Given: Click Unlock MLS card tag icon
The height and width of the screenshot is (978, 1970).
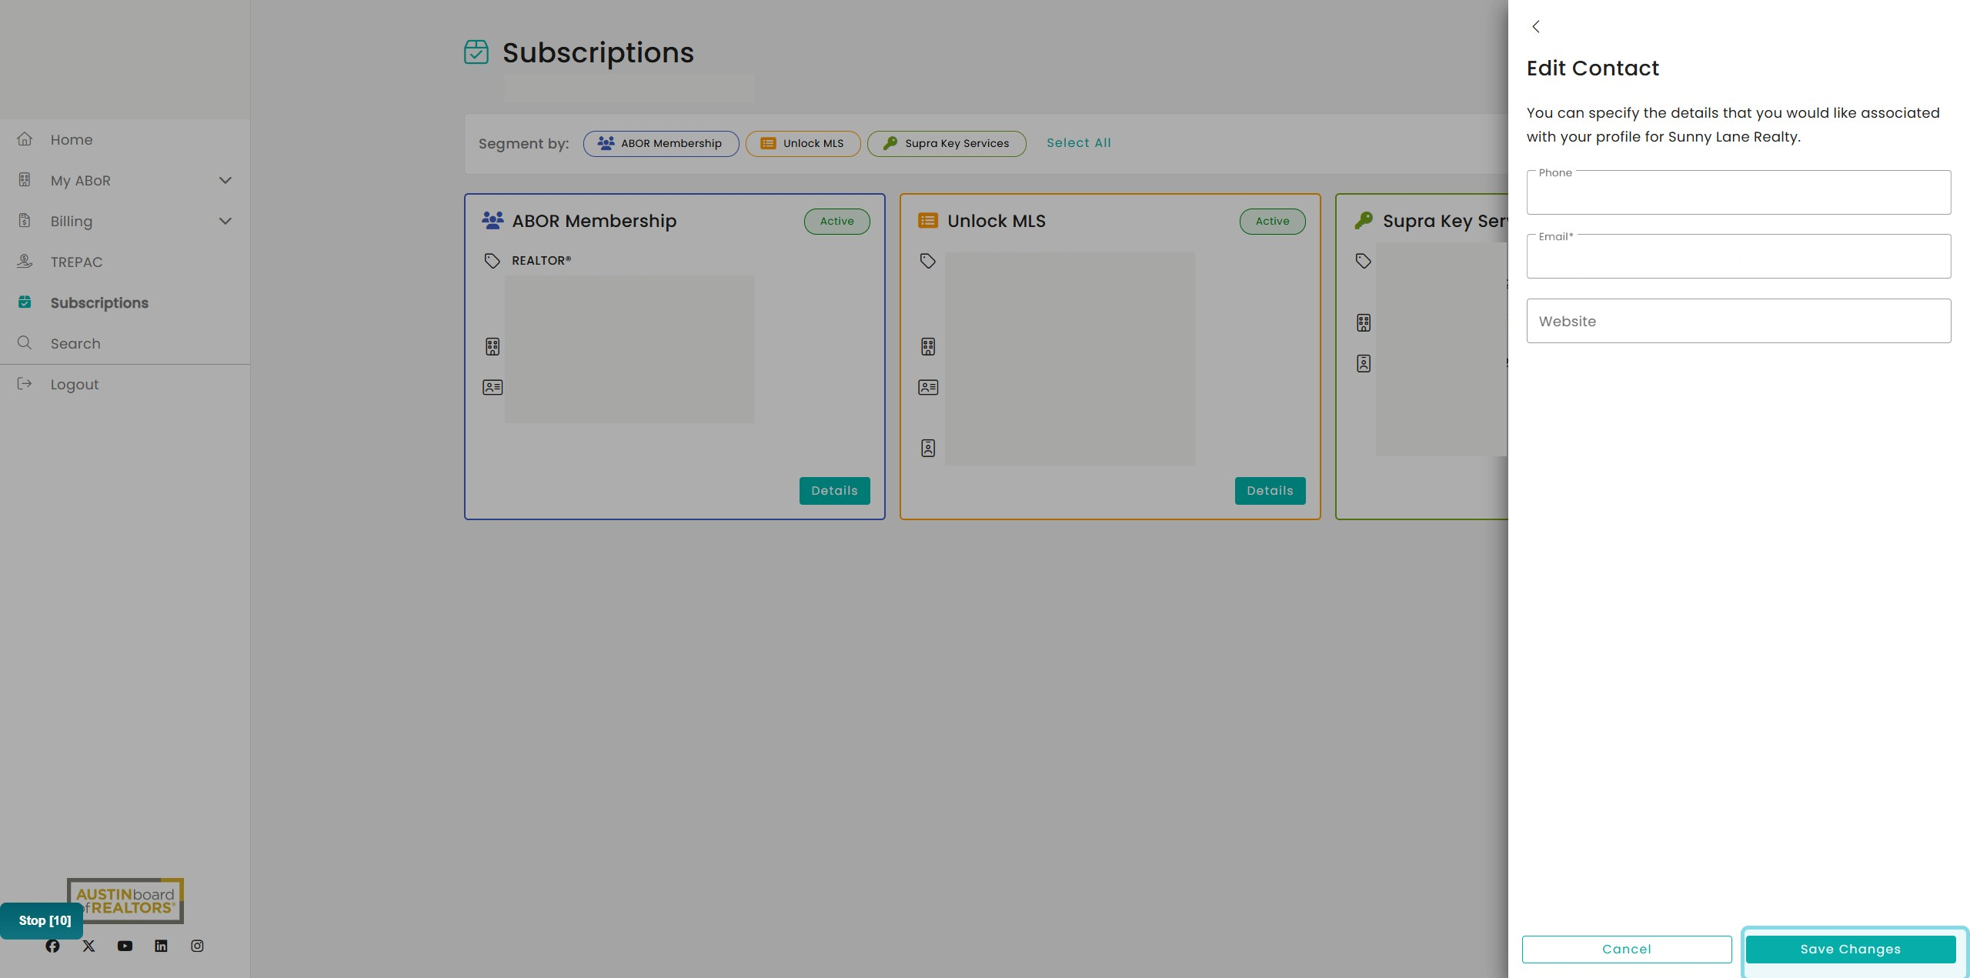Looking at the screenshot, I should pos(928,261).
